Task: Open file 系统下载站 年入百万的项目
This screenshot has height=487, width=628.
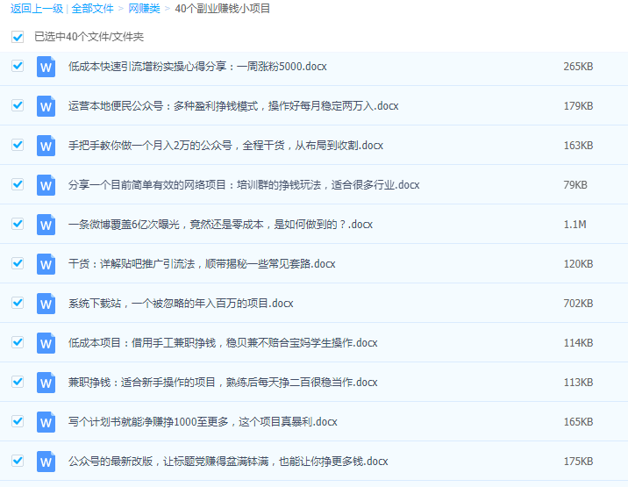Action: (x=181, y=304)
